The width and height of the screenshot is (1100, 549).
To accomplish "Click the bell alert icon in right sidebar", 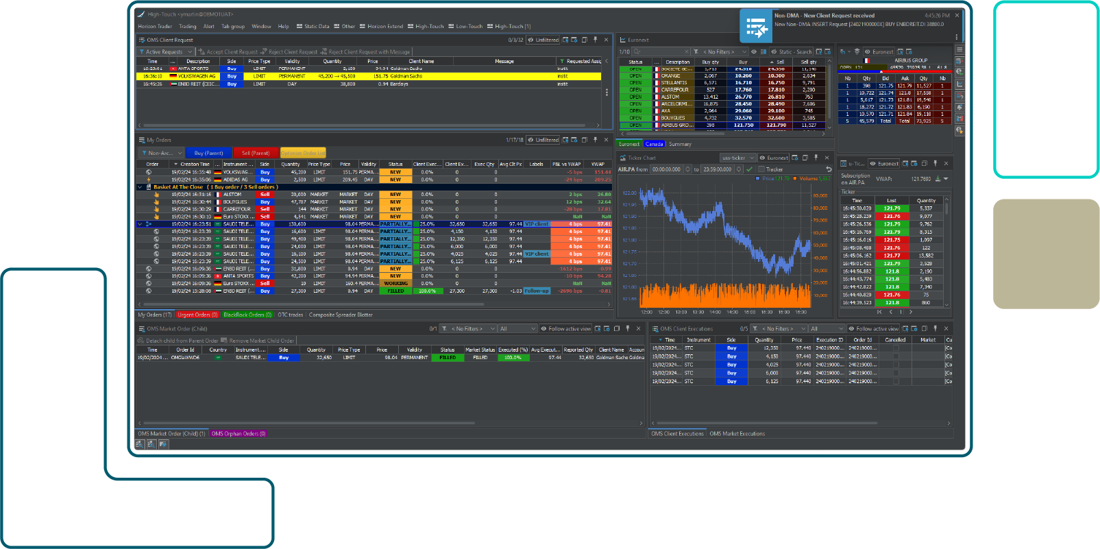I will point(960,107).
